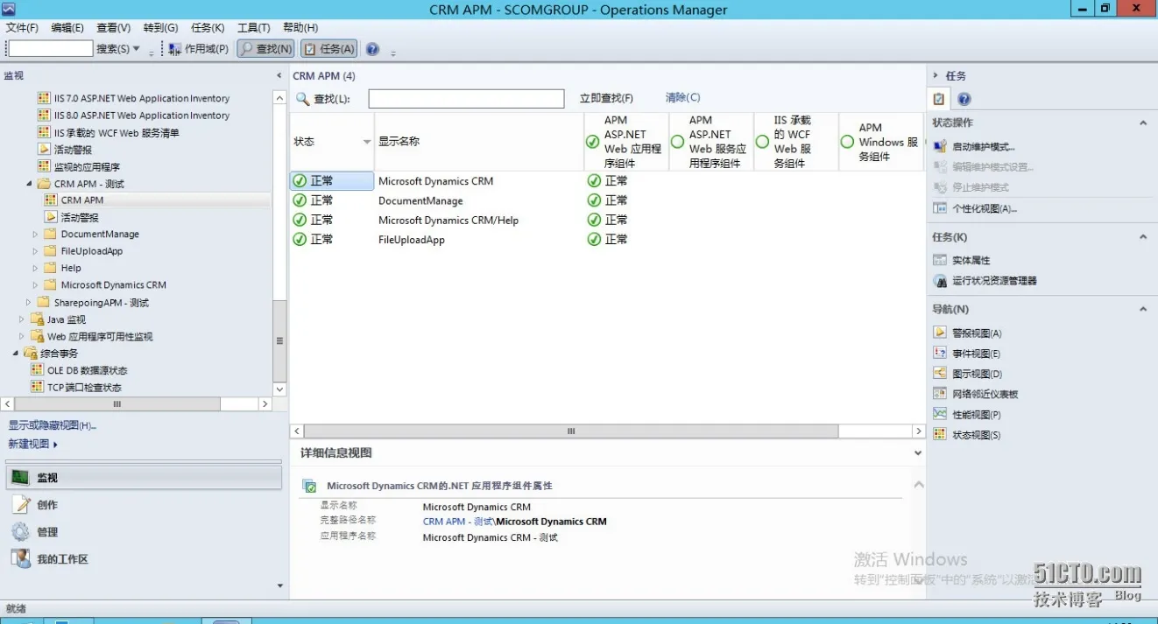Image resolution: width=1158 pixels, height=624 pixels.
Task: Select the DocumentManage row
Action: 606,200
